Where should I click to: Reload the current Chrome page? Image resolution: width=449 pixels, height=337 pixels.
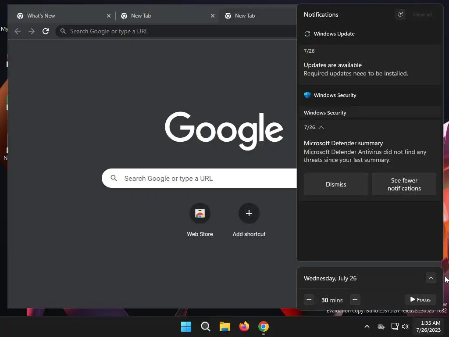tap(46, 31)
